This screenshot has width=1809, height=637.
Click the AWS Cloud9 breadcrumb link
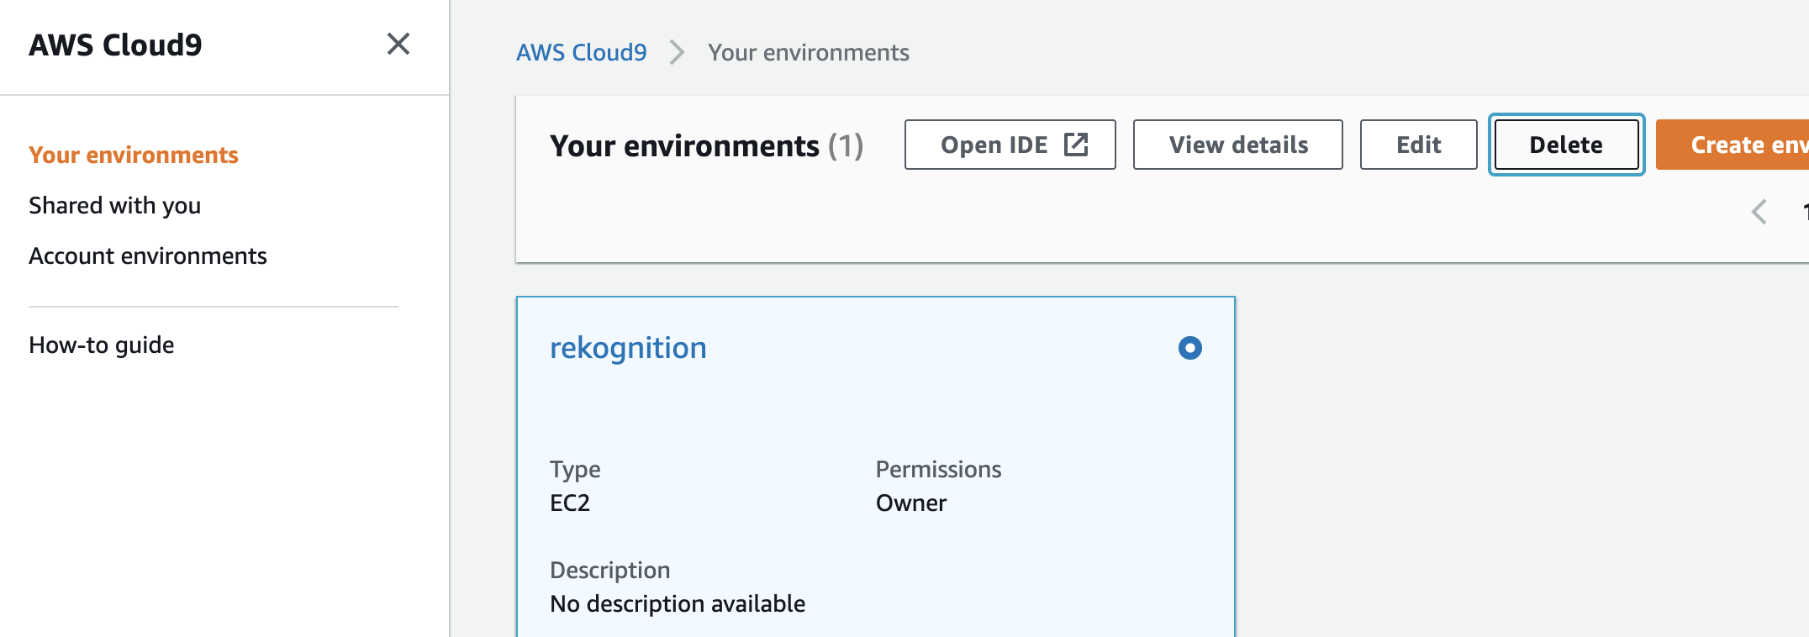coord(582,53)
